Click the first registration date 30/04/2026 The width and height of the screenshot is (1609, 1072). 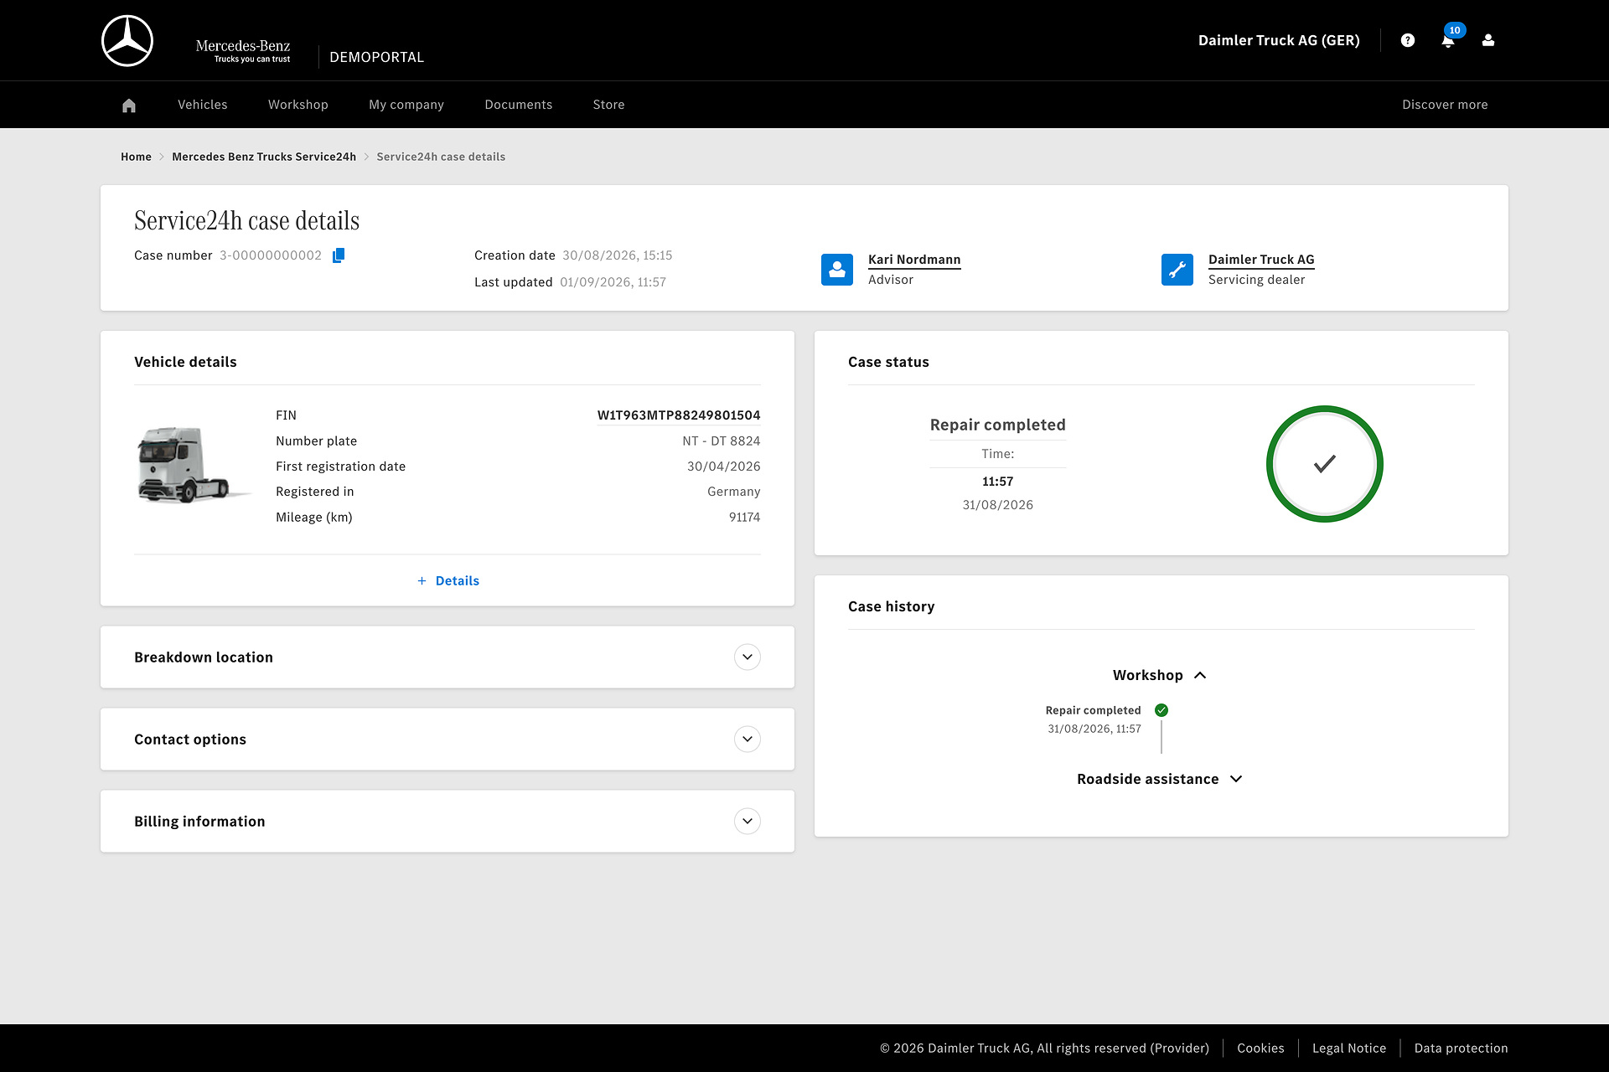tap(724, 466)
